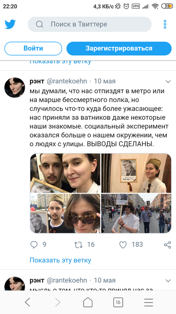Click the Зарегистрироваться sign up button

coord(119,49)
